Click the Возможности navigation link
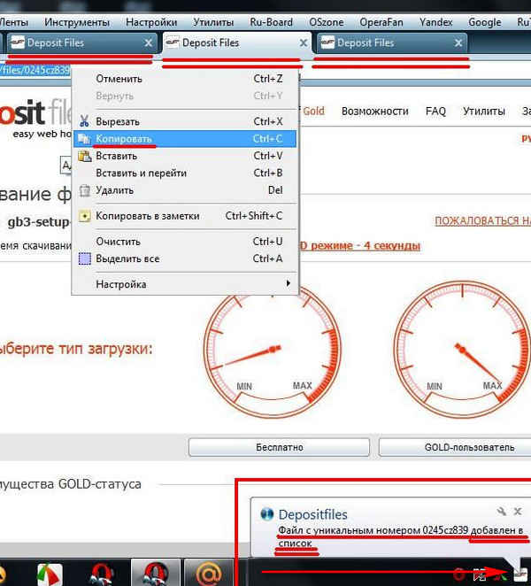Image resolution: width=531 pixels, height=586 pixels. pos(374,112)
